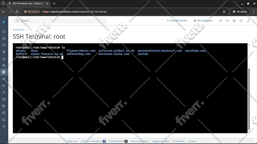Toggle dark mode with the moon icon
The width and height of the screenshot is (257, 144).
tap(248, 21)
